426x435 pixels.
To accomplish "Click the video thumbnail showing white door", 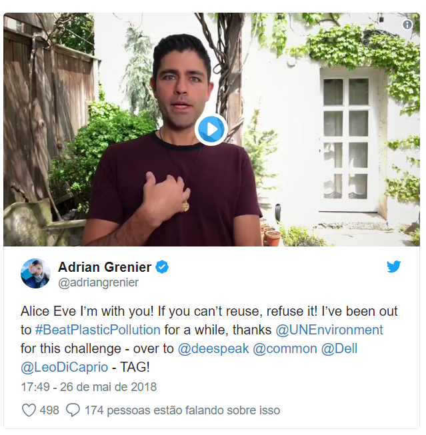I will click(211, 129).
